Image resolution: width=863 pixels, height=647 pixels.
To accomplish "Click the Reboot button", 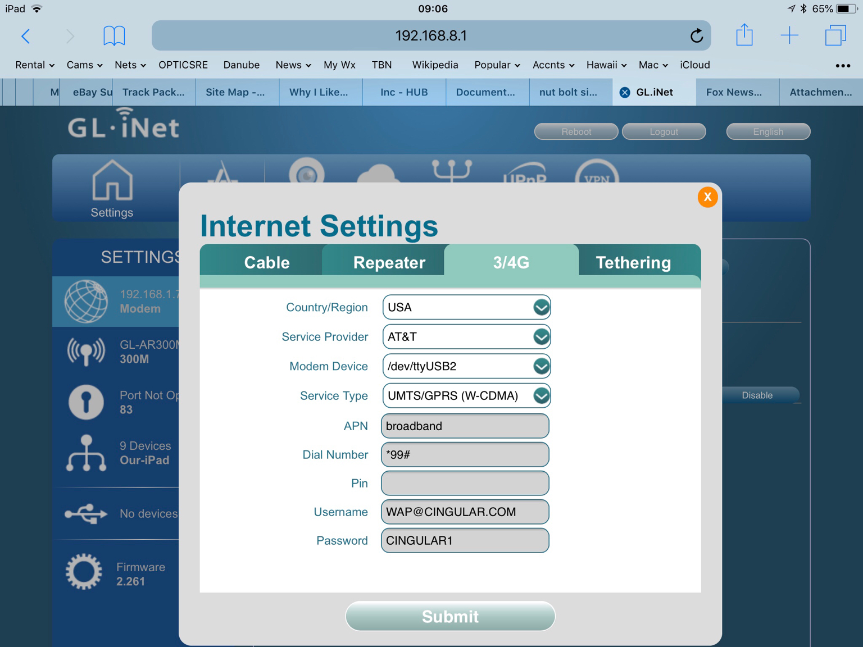I will pyautogui.click(x=576, y=131).
